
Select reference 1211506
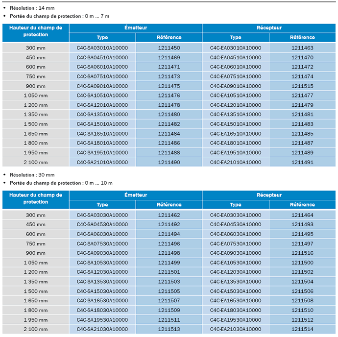[302, 291]
